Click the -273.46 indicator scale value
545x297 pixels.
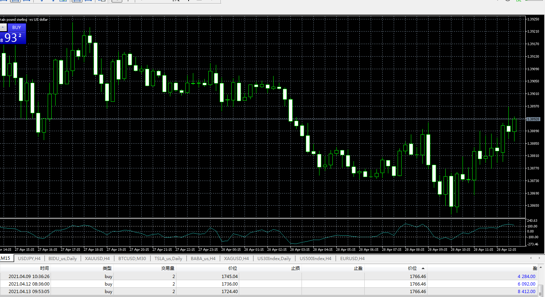pyautogui.click(x=532, y=244)
